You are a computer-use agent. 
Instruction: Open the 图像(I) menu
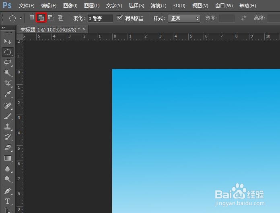tap(70, 6)
